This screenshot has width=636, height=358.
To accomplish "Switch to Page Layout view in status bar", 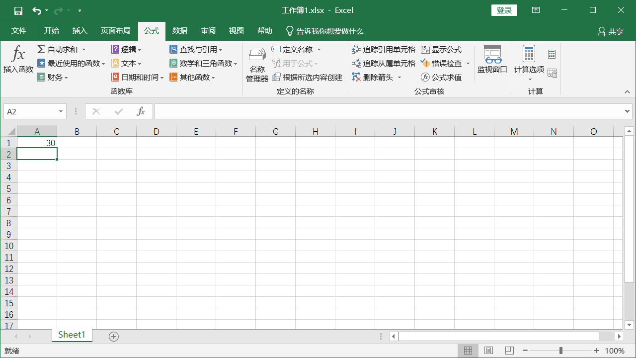I will point(488,351).
